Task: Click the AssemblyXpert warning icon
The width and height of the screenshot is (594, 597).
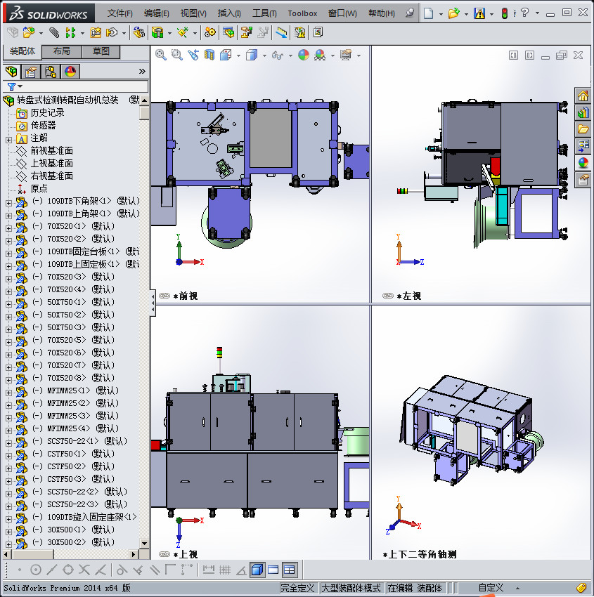Action: 300,32
